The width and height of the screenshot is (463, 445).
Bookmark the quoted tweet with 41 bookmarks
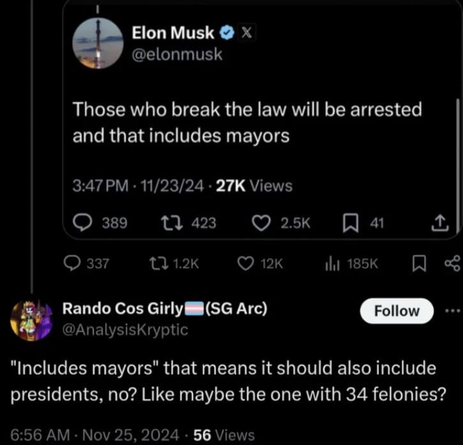point(350,223)
